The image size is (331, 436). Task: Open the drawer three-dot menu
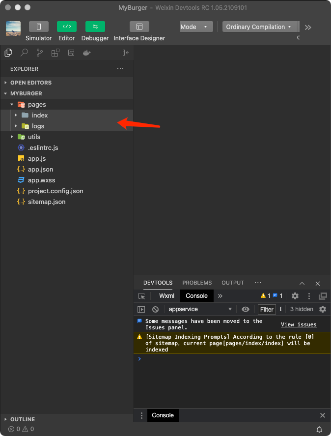142,415
